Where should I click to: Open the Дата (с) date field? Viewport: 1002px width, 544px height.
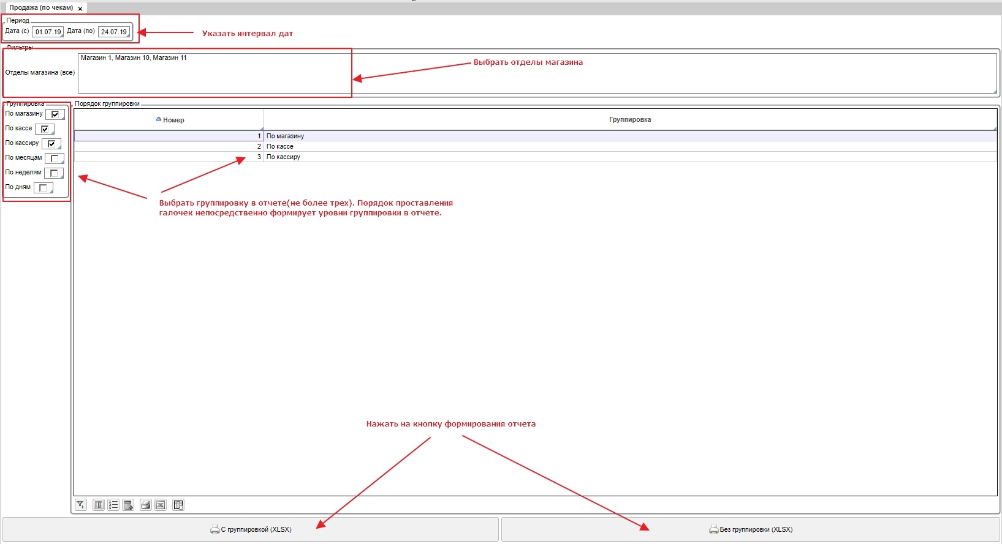(x=48, y=32)
